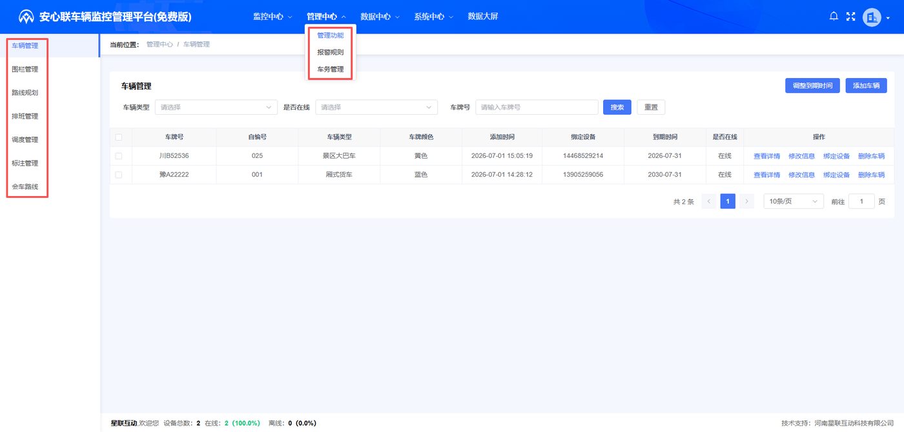Select 管理功能 in dropdown menu
This screenshot has height=432, width=904.
point(330,35)
